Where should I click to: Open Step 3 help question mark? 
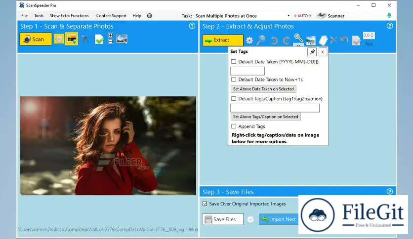[390, 192]
